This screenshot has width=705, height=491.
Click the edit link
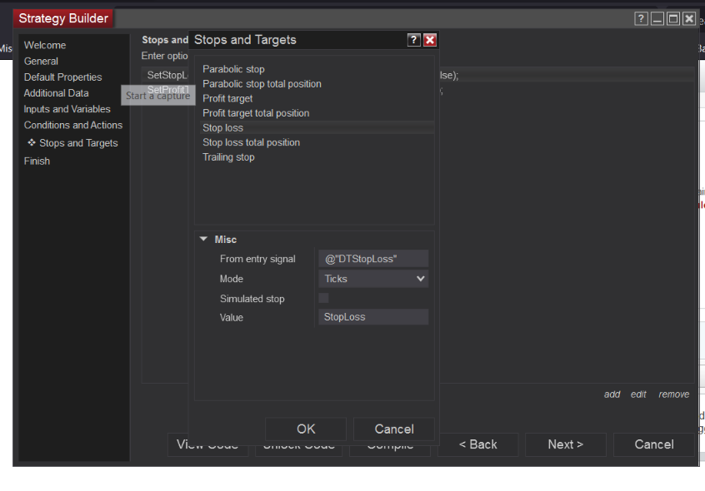tap(638, 394)
